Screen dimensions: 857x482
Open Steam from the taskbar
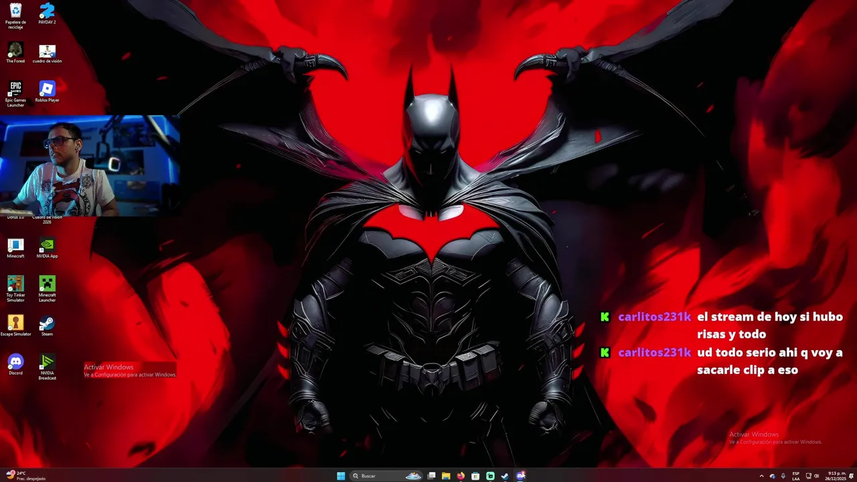[x=505, y=476]
